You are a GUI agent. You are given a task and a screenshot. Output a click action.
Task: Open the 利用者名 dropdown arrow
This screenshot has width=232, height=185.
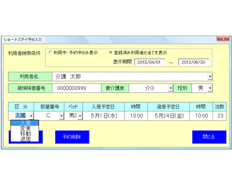point(210,76)
